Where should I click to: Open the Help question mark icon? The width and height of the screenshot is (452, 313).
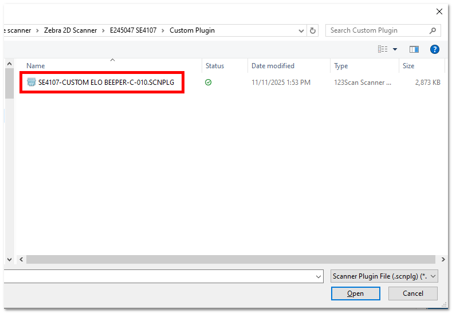tap(434, 49)
